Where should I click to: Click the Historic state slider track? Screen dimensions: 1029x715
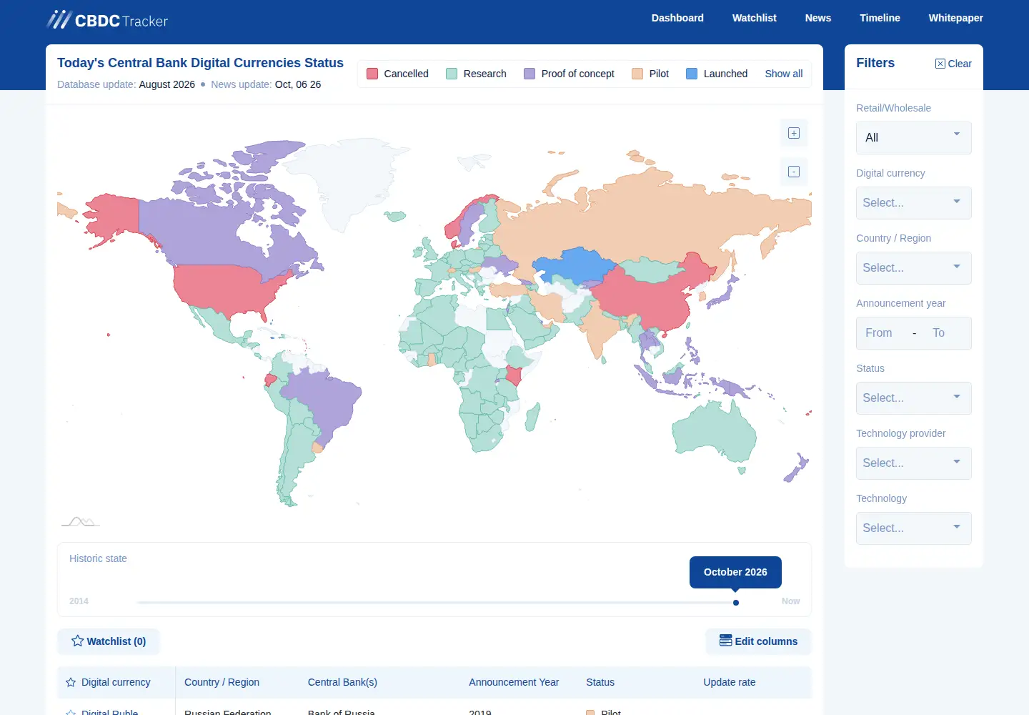[437, 603]
